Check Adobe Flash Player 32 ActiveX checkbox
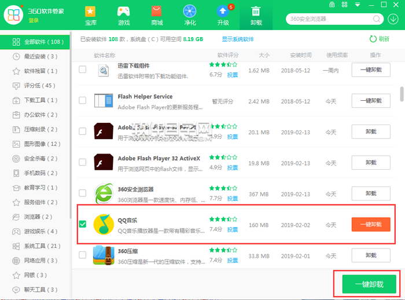The height and width of the screenshot is (300, 405). coord(82,162)
